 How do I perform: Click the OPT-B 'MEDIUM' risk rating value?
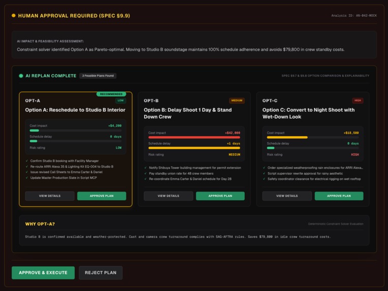click(234, 155)
